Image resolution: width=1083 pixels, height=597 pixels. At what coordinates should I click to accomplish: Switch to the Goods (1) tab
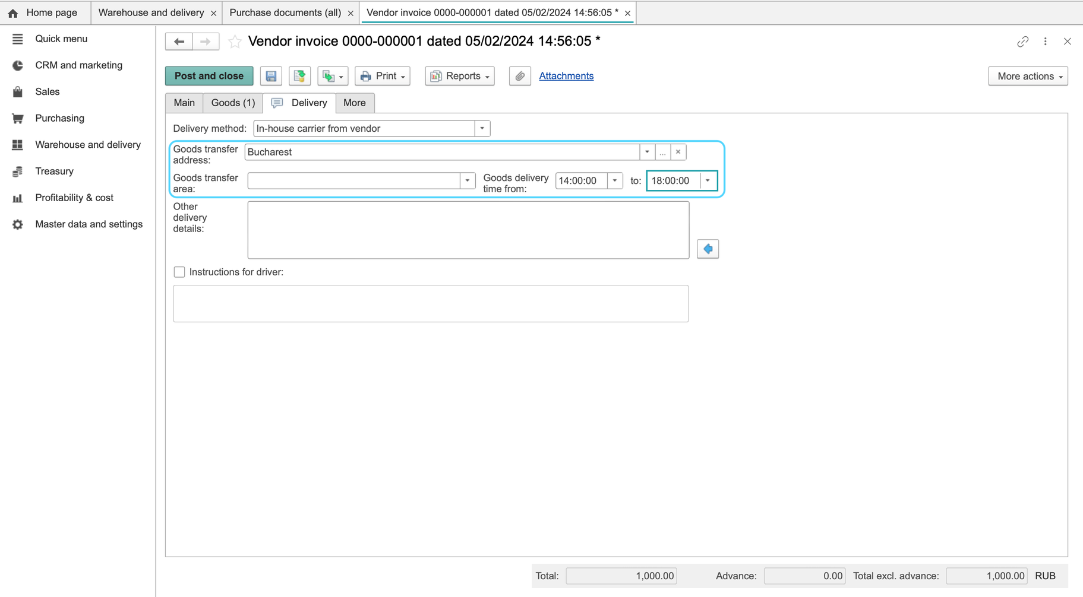[x=233, y=103]
